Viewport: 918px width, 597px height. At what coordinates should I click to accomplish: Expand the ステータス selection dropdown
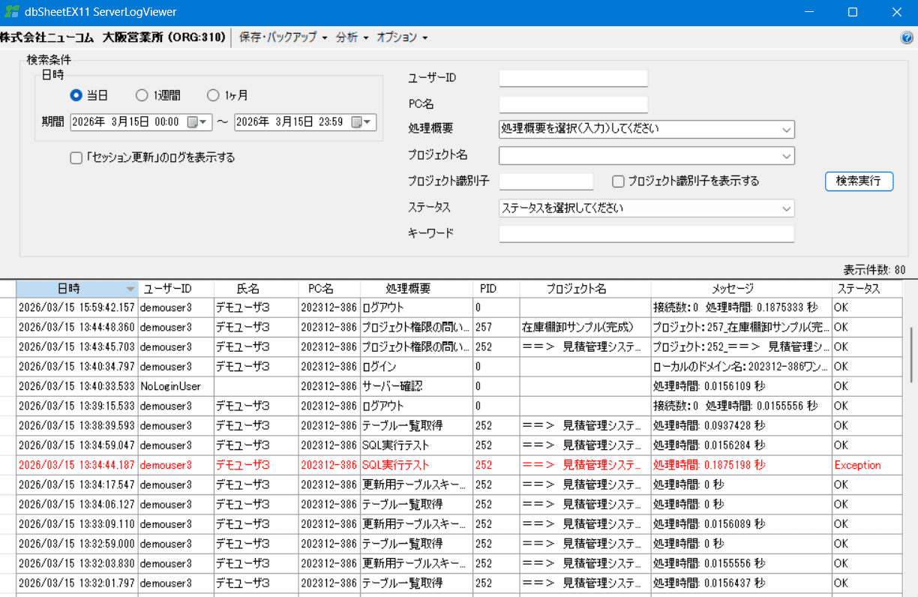tap(786, 208)
